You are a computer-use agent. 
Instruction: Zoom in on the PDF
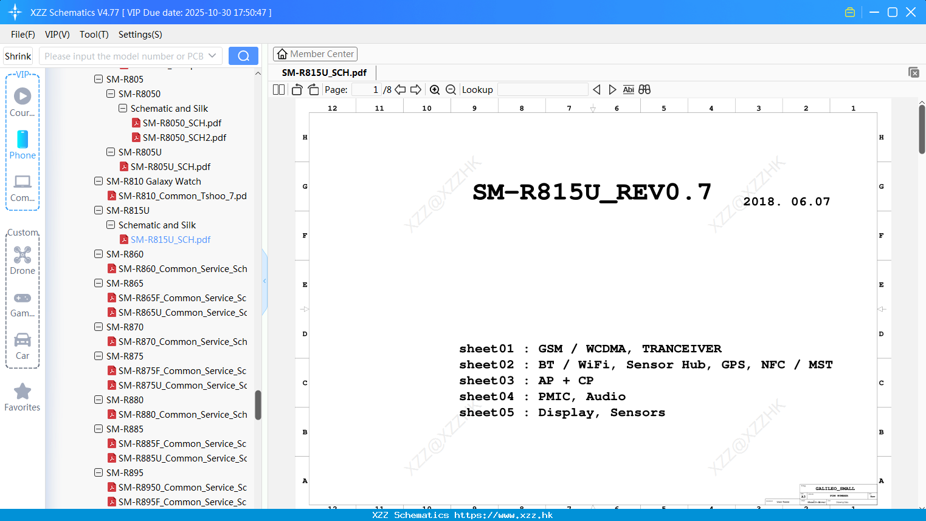tap(435, 90)
